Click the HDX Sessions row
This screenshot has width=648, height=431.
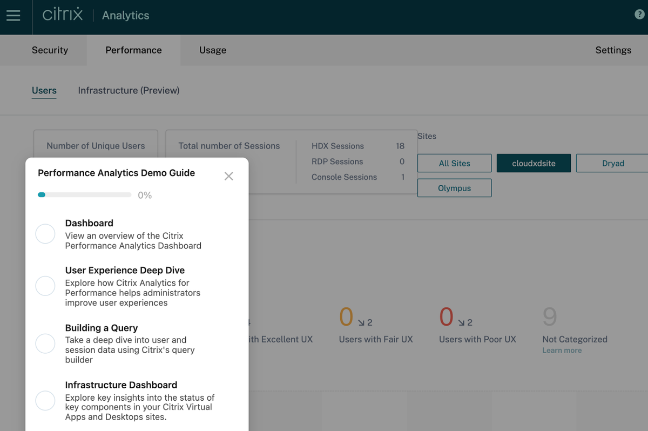(x=358, y=146)
